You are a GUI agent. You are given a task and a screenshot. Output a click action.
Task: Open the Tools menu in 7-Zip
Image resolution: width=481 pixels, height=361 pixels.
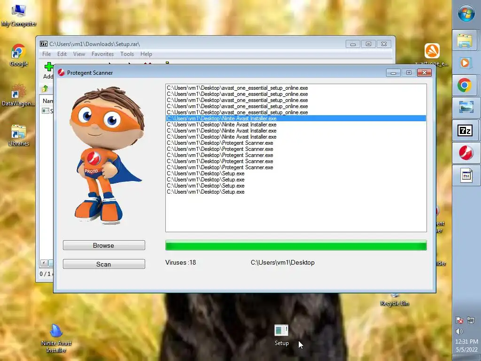pos(127,54)
